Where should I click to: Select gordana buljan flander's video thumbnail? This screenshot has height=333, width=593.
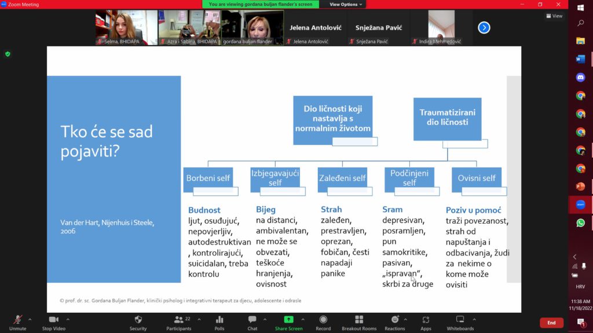[252, 27]
